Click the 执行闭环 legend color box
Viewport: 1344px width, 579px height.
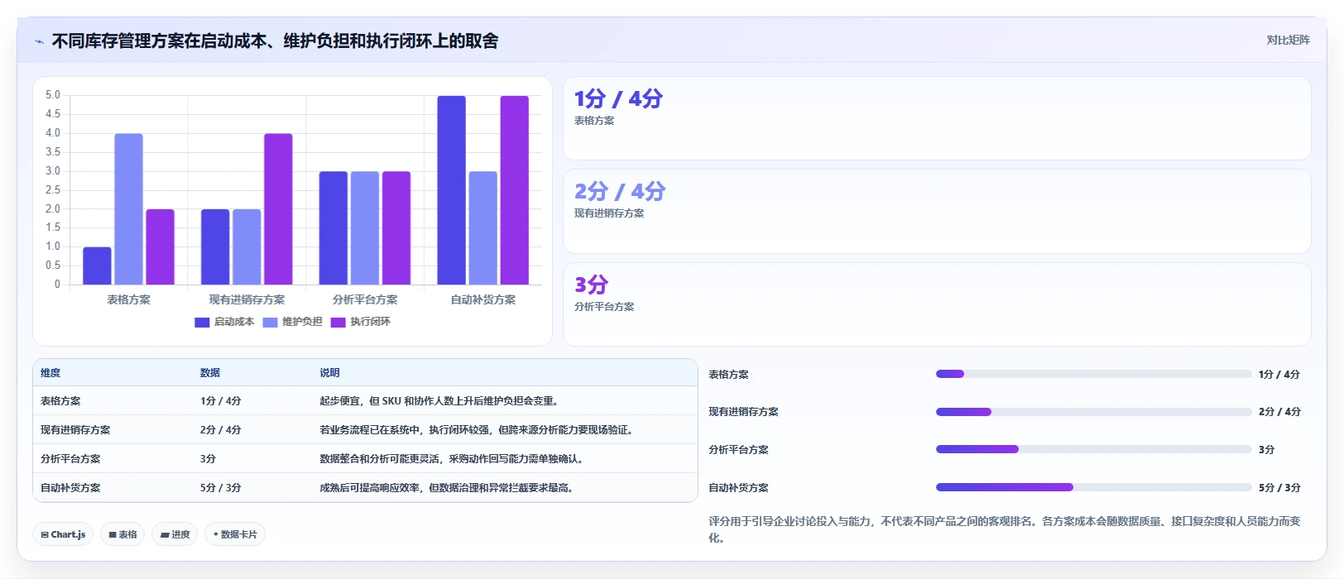click(338, 323)
